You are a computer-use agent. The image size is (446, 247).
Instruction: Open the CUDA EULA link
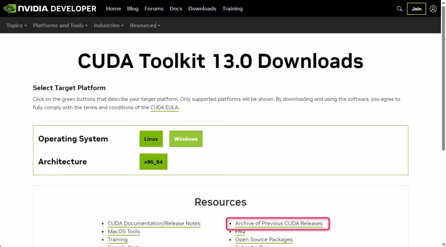click(164, 107)
